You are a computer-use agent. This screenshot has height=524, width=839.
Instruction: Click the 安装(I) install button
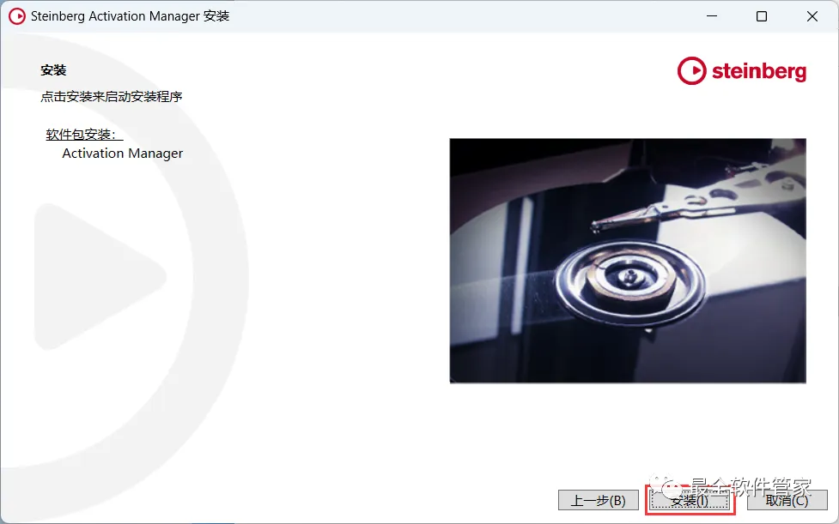[x=690, y=501]
